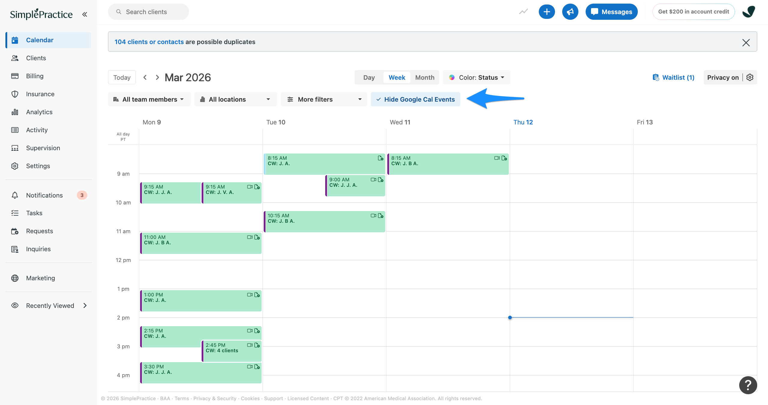Open the BAA footer link
The width and height of the screenshot is (768, 405).
165,398
